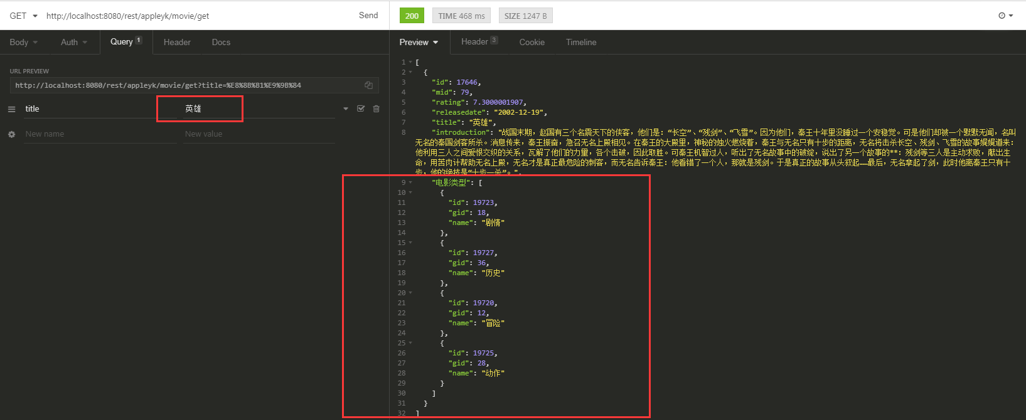
Task: Collapse JSON fold arrow at line 2
Action: click(x=410, y=72)
